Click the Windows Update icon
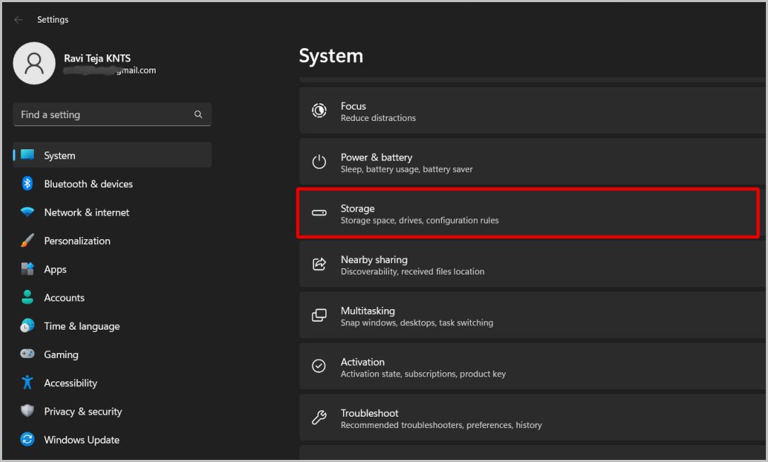 pyautogui.click(x=27, y=439)
